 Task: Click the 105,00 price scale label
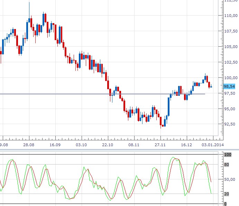230,47
